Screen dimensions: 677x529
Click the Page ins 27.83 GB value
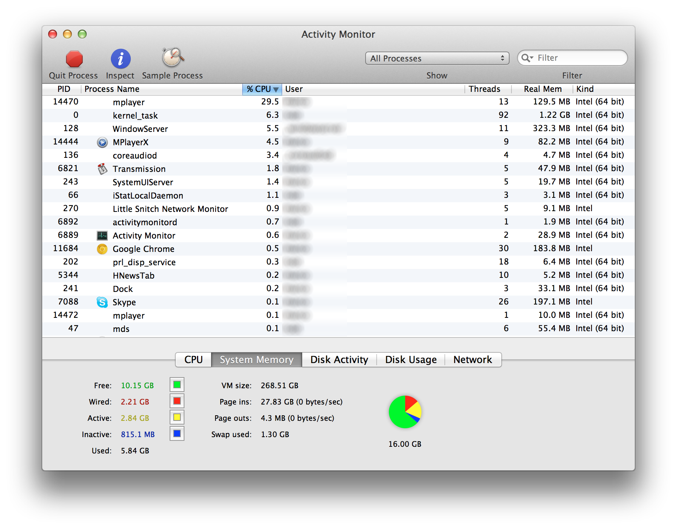click(302, 402)
